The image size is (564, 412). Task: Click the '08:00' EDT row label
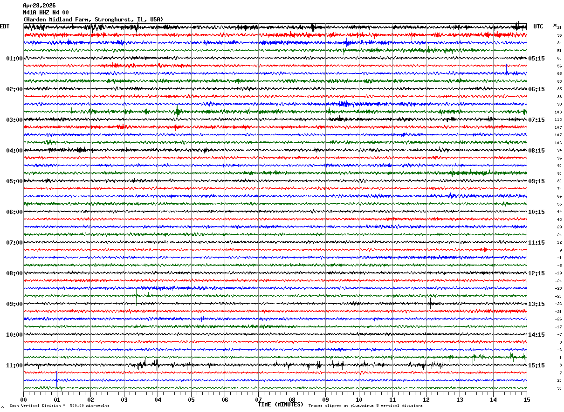point(14,273)
